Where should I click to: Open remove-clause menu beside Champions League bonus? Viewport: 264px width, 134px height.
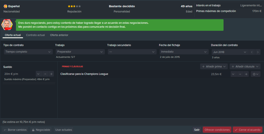[255, 74]
